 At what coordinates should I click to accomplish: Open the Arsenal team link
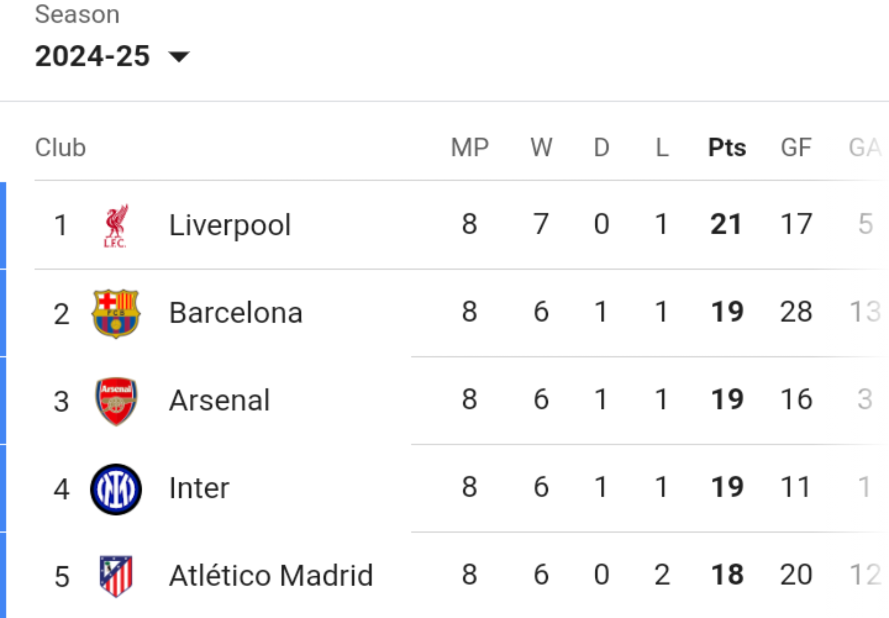tap(219, 401)
